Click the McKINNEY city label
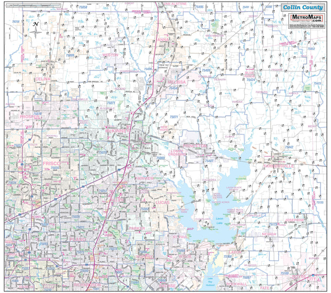 [117, 131]
